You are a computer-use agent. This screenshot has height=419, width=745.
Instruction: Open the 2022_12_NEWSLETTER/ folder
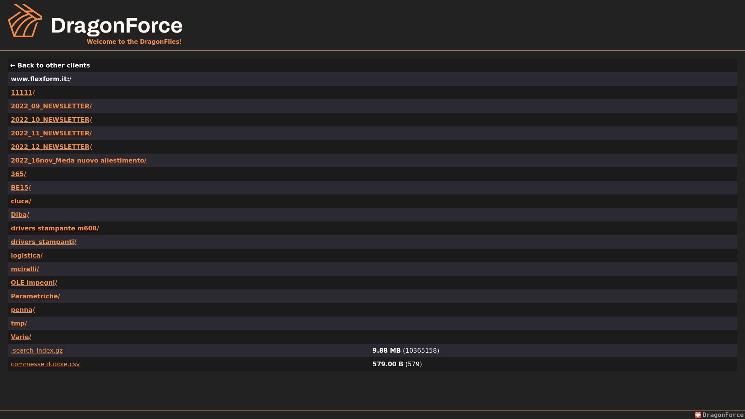[51, 147]
